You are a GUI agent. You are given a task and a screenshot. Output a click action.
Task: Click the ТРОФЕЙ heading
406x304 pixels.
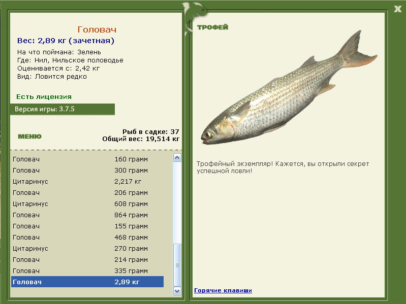[x=212, y=27]
